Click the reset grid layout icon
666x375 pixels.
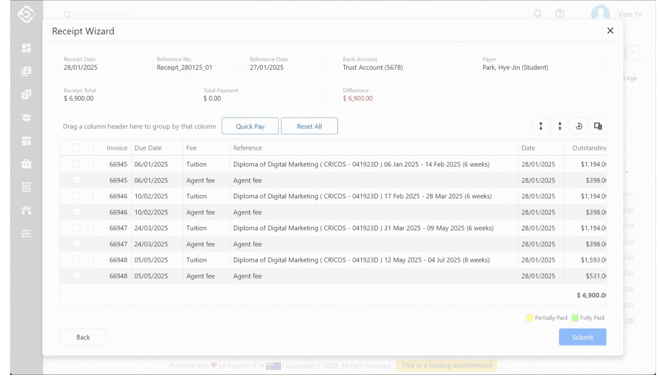pos(579,126)
